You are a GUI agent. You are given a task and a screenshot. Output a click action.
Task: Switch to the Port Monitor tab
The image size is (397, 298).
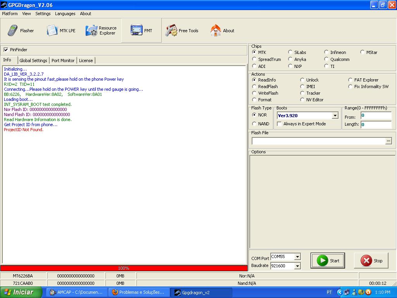click(63, 61)
